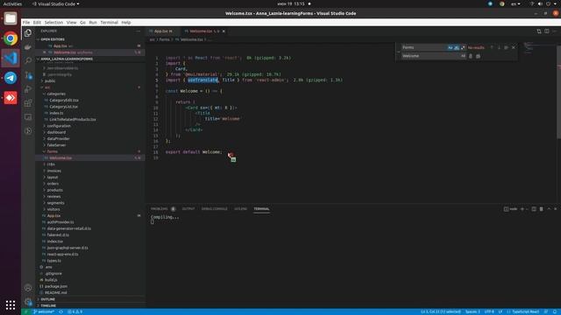Open the Extensions view
This screenshot has width=561, height=315.
coord(28,103)
